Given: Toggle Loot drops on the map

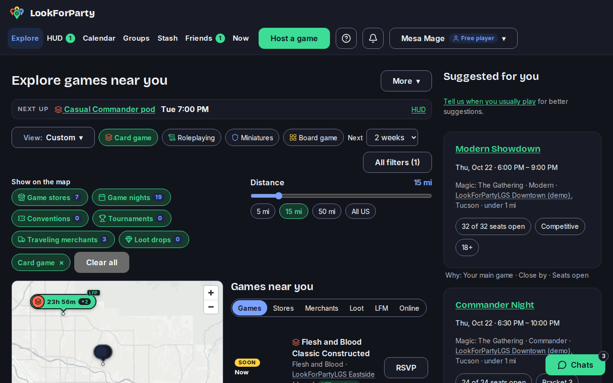Looking at the screenshot, I should click(x=154, y=239).
